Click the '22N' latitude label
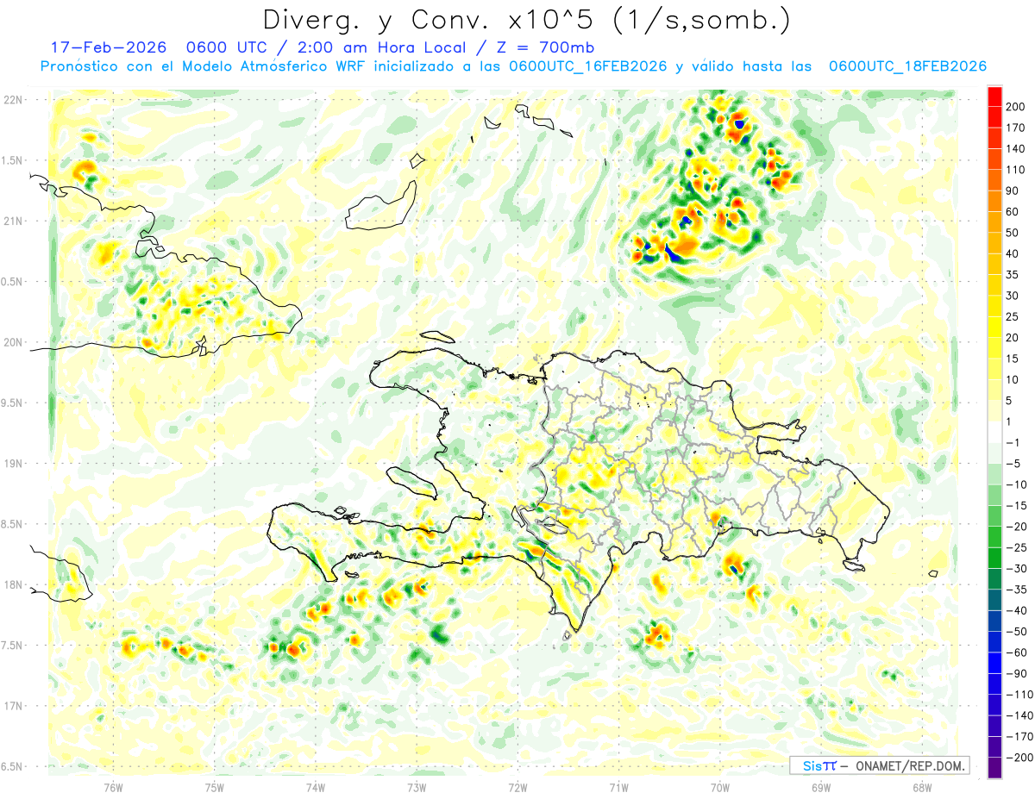Viewport: 1035px width, 799px height. point(13,100)
